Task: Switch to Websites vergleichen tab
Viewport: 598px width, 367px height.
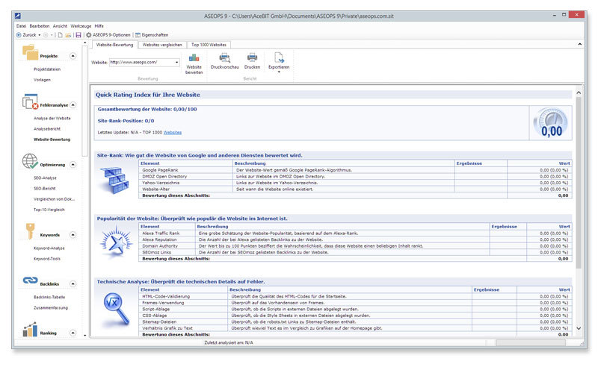Action: tap(162, 45)
